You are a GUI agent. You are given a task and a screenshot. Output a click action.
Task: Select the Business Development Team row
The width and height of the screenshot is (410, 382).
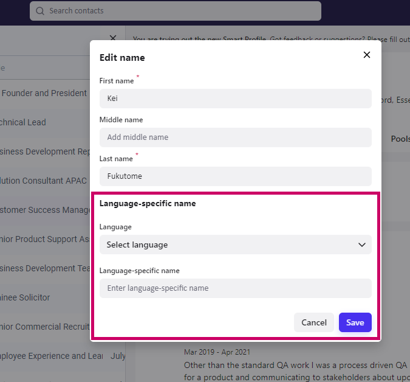[45, 268]
